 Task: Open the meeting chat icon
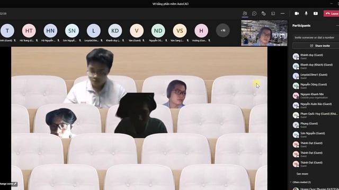coord(254,13)
